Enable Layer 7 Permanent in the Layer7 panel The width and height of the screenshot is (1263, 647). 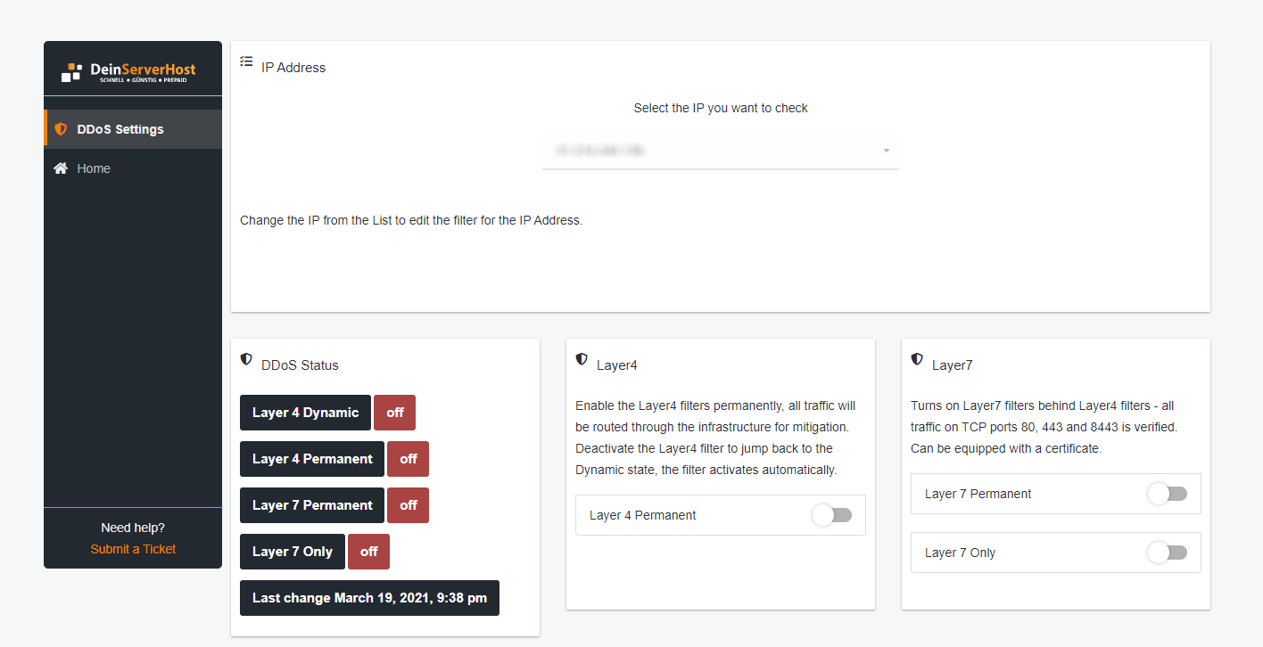coord(1168,494)
